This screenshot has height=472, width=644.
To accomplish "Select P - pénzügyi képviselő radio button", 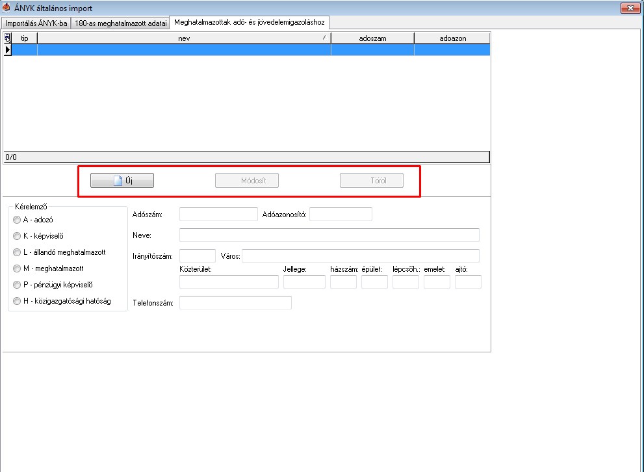I will point(17,285).
